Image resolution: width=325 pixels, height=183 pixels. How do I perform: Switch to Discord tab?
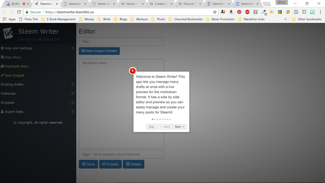[189, 4]
